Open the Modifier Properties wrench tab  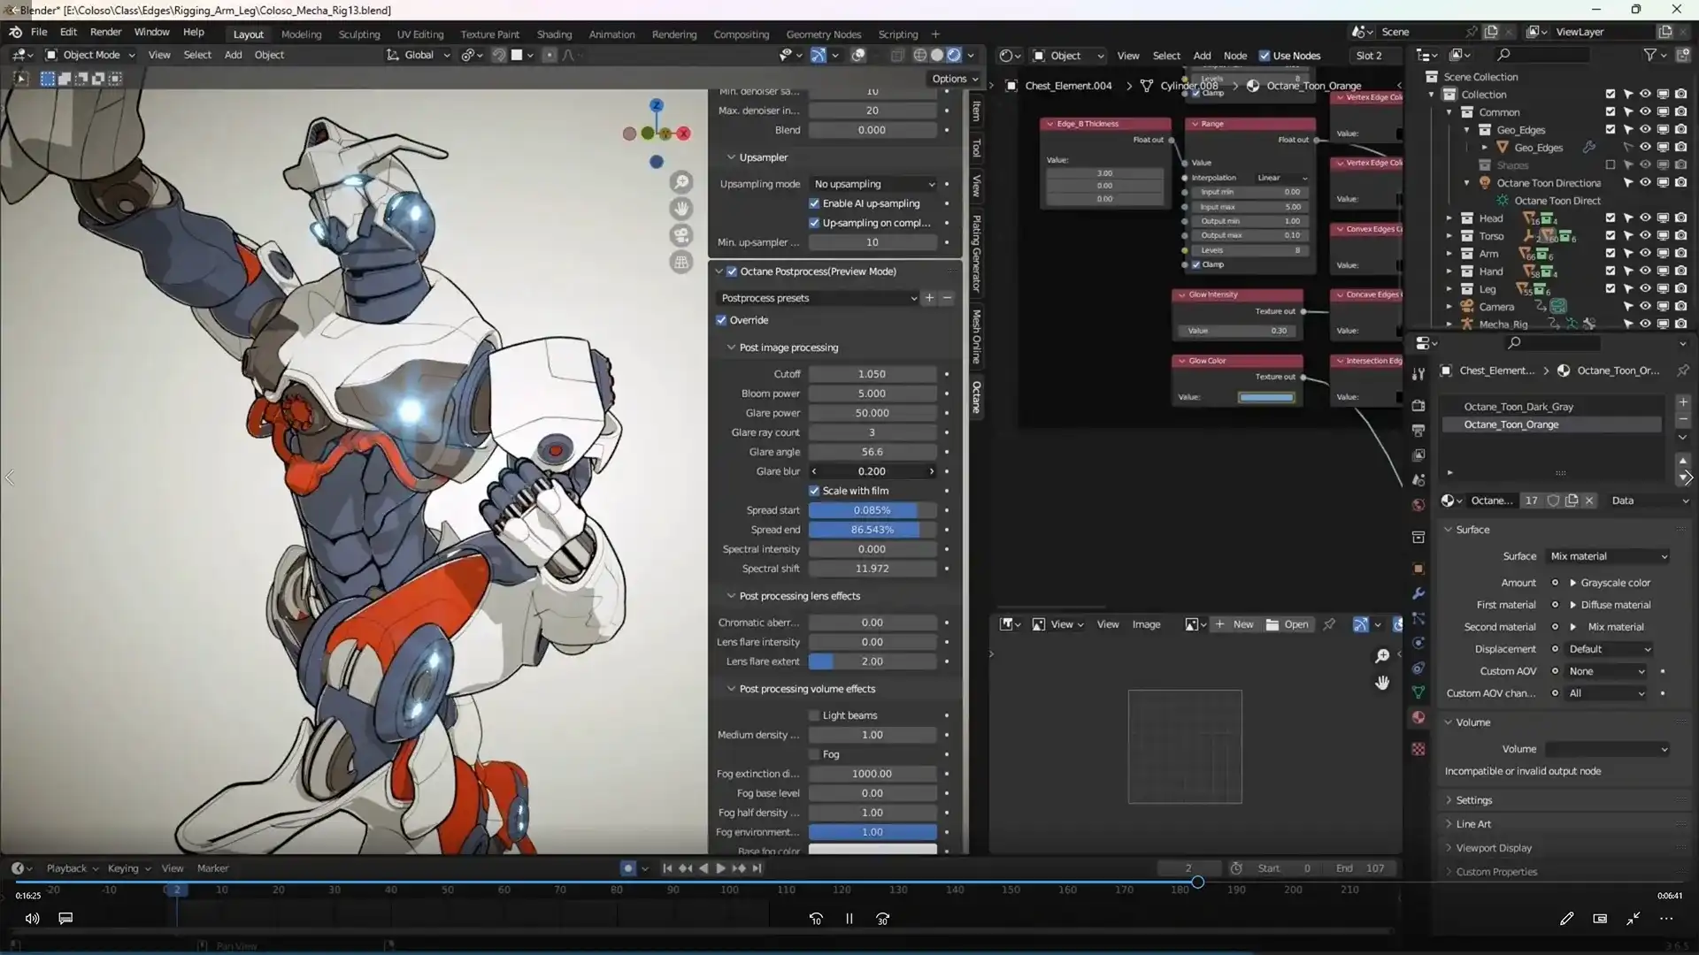pyautogui.click(x=1418, y=592)
